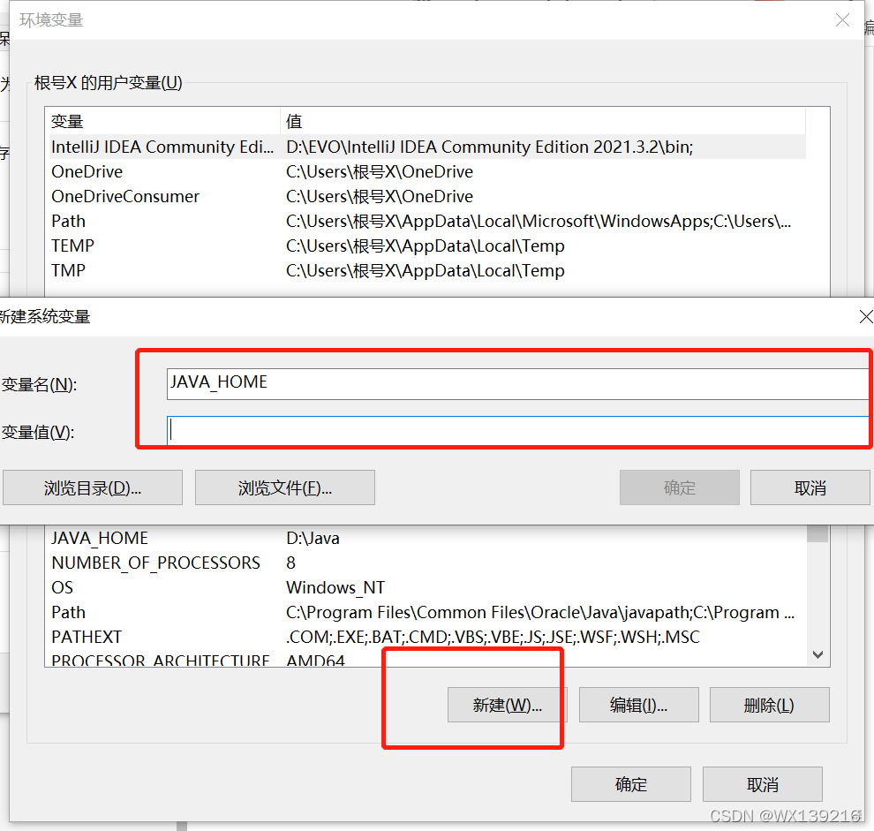Image resolution: width=874 pixels, height=831 pixels.
Task: Click the 浏览目录(D)... button
Action: pyautogui.click(x=93, y=487)
